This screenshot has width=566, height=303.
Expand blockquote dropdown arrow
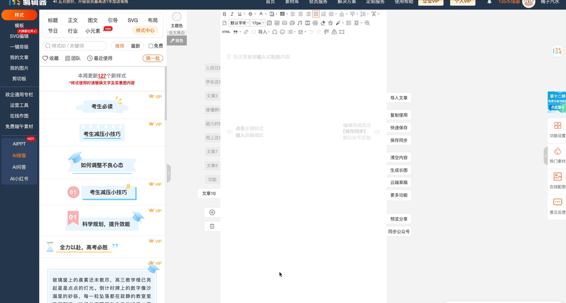coord(241,32)
